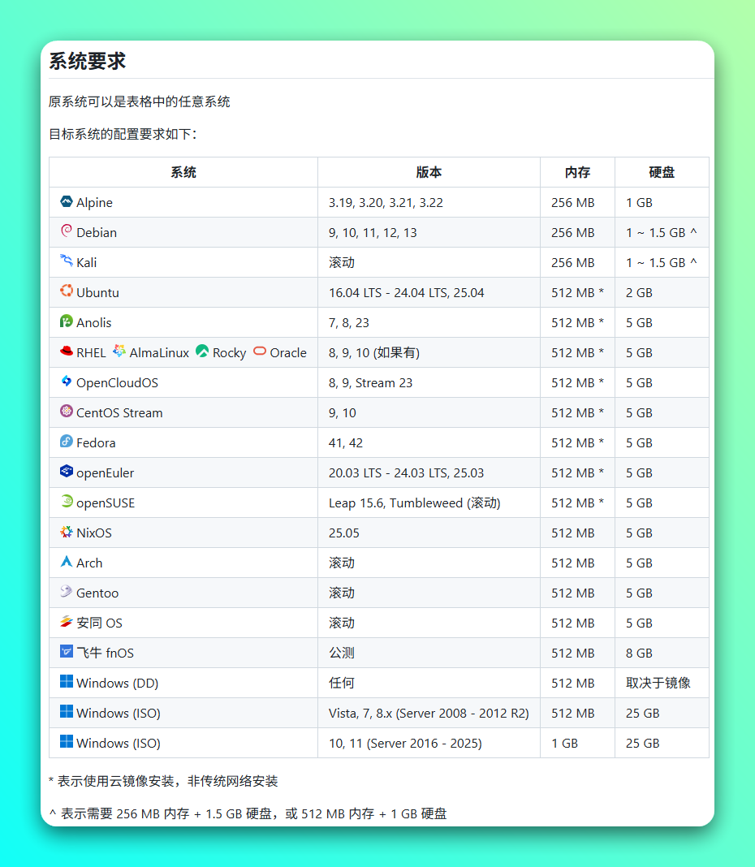This screenshot has height=867, width=755.
Task: Click the Rocky Linux icon
Action: pos(202,352)
